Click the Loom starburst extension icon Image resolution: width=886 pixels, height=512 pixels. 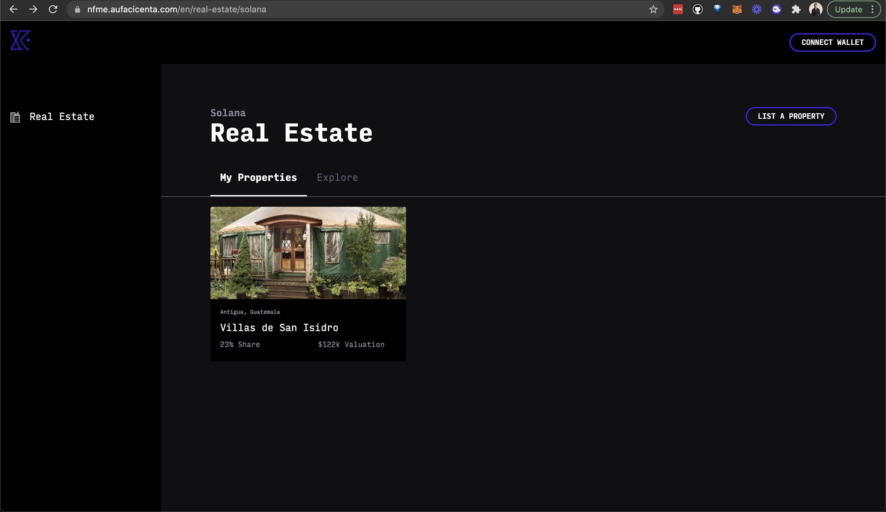[756, 10]
